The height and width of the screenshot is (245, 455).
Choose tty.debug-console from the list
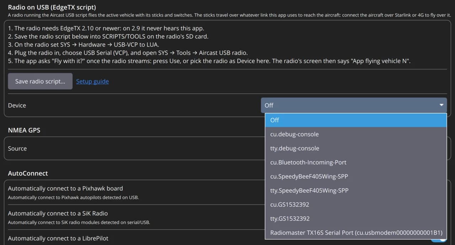coord(356,148)
